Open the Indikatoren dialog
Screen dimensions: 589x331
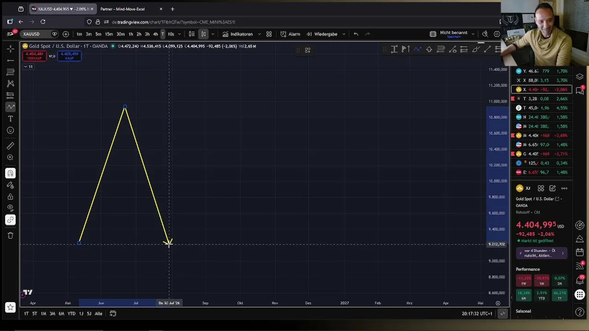pos(237,34)
